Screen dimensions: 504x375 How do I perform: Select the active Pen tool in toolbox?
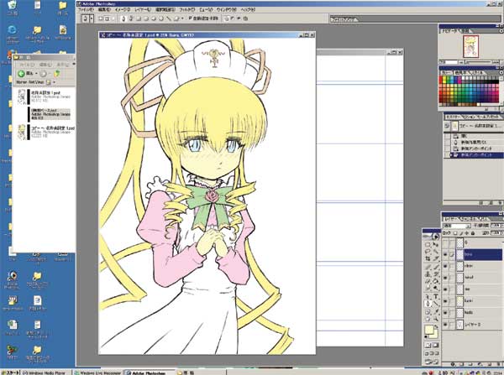pos(428,304)
